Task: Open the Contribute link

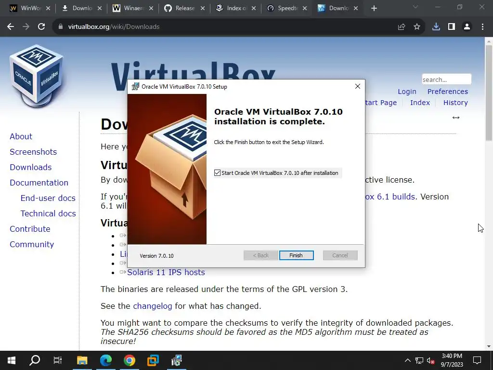Action: pyautogui.click(x=30, y=229)
